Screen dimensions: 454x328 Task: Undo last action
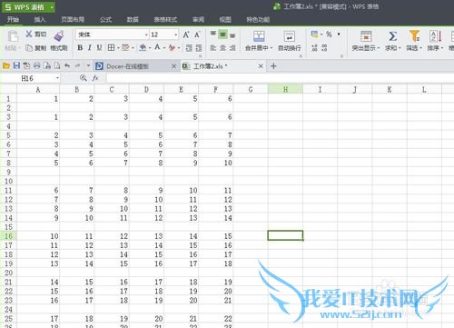67,65
